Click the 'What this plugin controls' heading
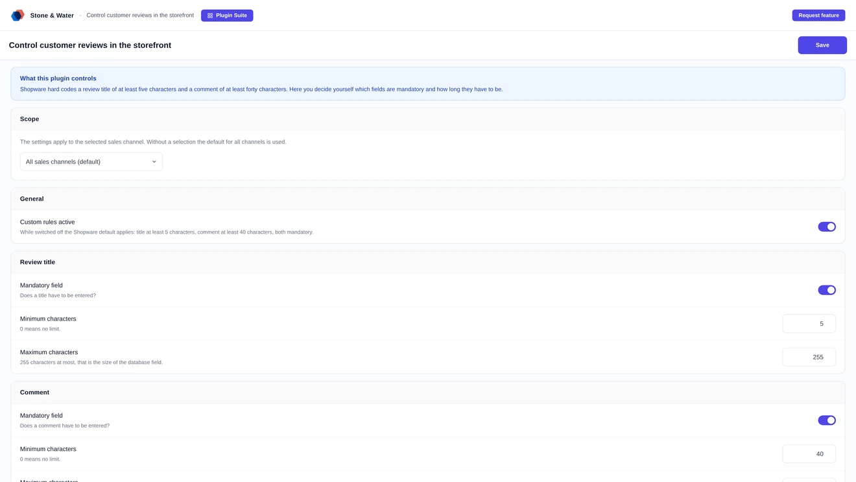 58,78
